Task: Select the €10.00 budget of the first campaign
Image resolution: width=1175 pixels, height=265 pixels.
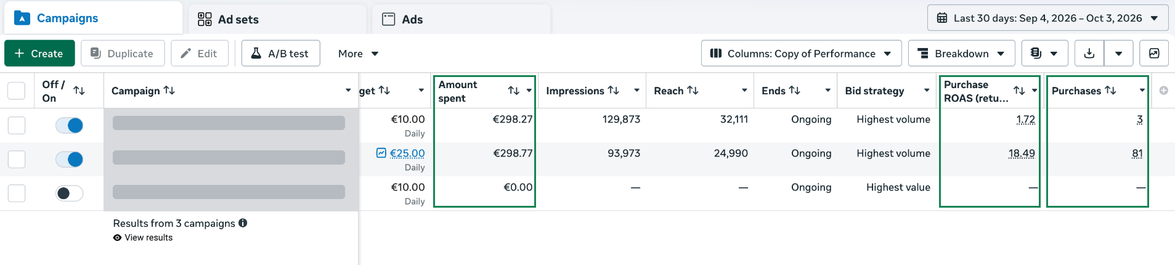Action: point(408,120)
